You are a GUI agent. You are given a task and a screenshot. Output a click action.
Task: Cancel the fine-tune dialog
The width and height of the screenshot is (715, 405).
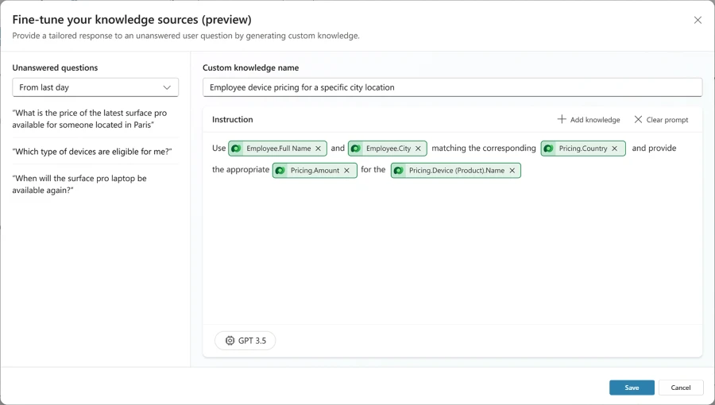[680, 388]
